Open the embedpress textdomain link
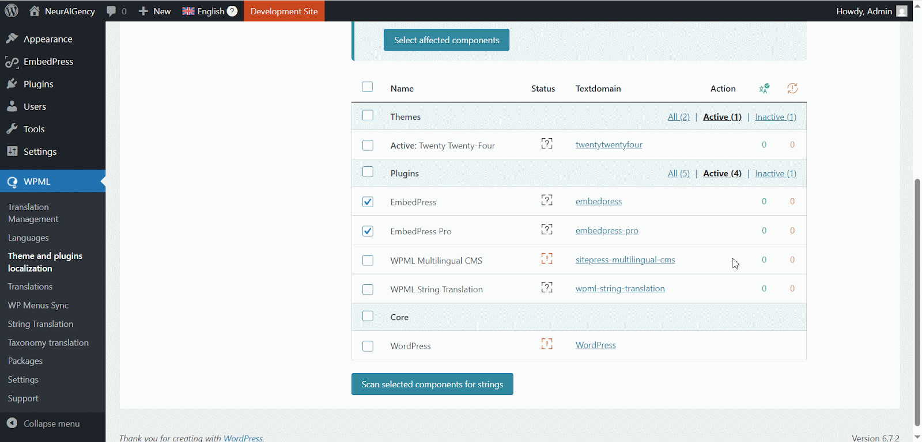This screenshot has height=442, width=922. [599, 201]
